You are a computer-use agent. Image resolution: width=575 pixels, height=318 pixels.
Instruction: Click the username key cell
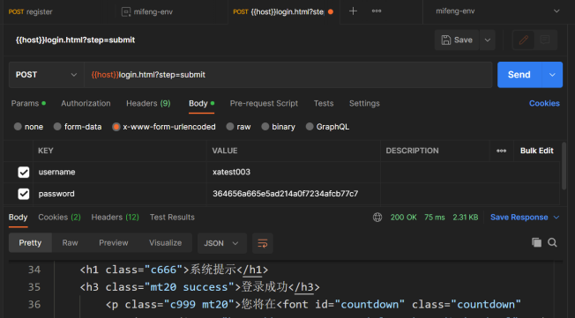pos(120,172)
